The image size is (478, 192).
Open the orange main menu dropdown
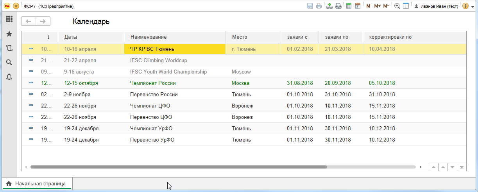click(x=16, y=6)
